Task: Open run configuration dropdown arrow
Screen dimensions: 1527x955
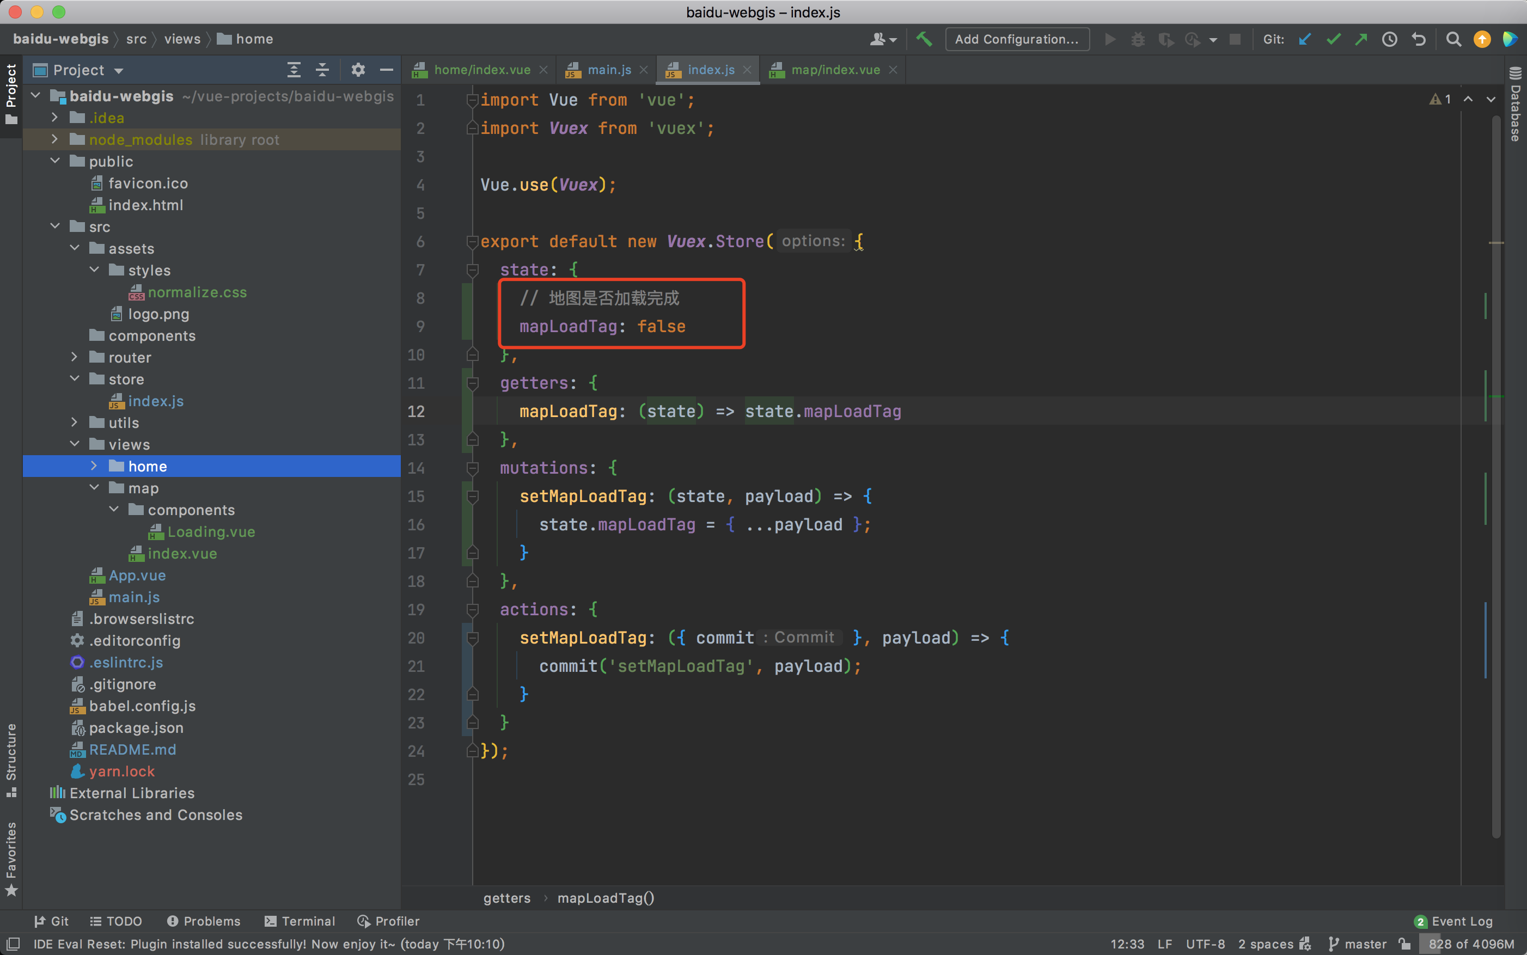Action: point(1213,40)
